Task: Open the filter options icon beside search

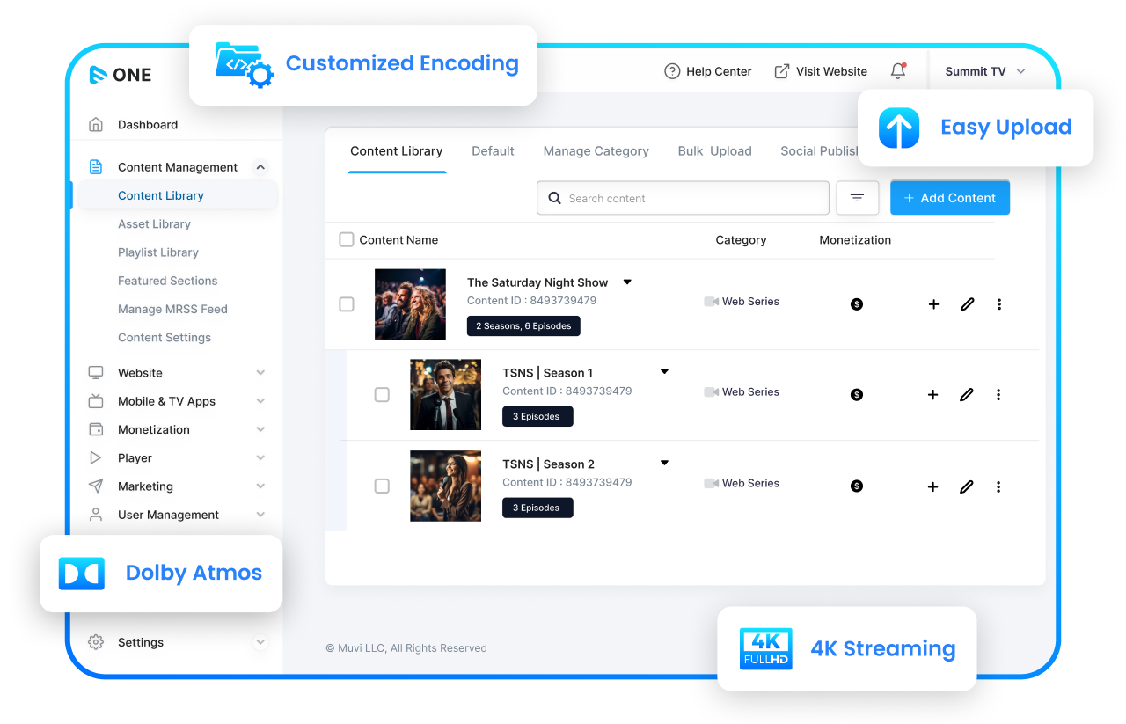Action: (857, 198)
